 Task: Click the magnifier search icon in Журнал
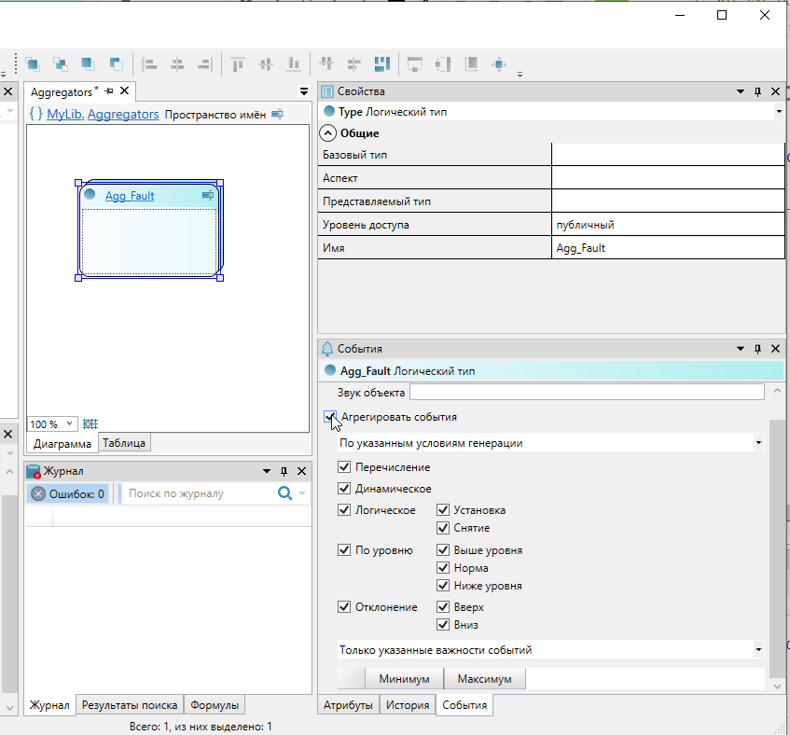(x=285, y=493)
